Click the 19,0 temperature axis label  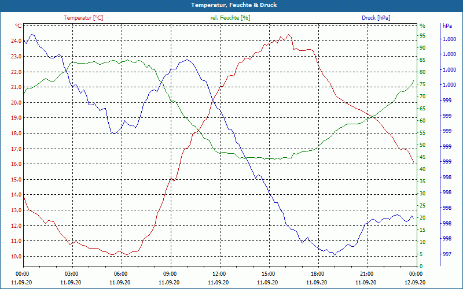(16, 118)
